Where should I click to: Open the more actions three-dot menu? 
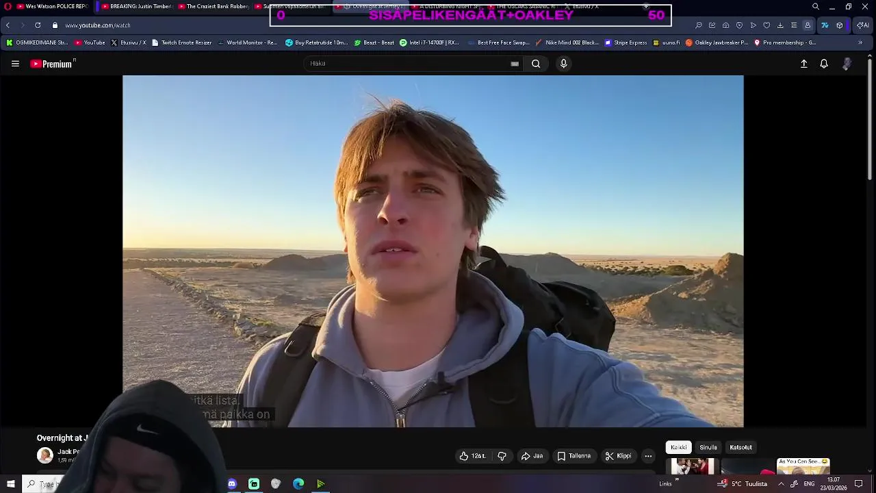coord(648,456)
